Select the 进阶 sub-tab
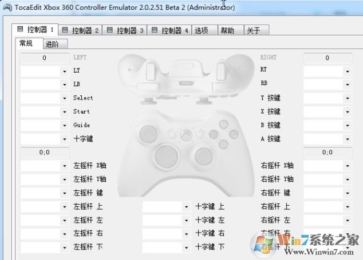363x260 pixels. point(56,44)
